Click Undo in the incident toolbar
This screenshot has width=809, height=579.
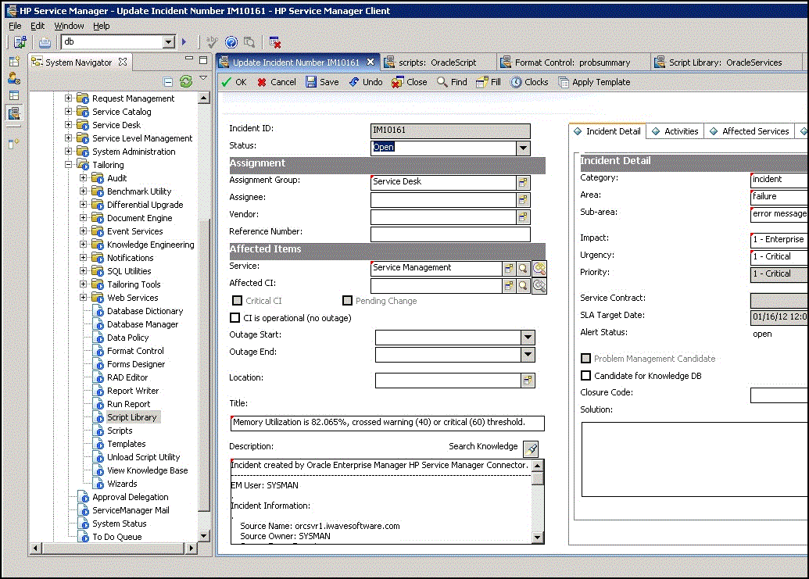click(x=365, y=82)
